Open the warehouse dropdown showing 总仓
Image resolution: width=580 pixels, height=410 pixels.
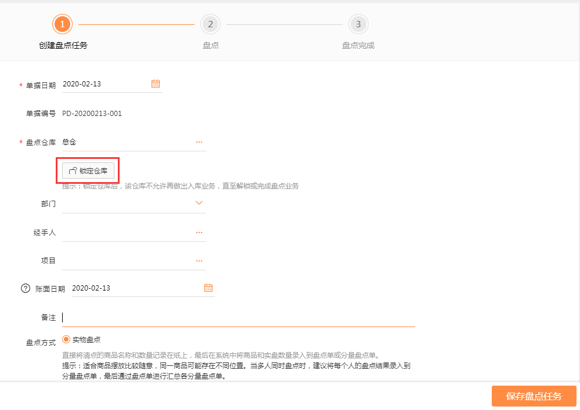[116, 141]
